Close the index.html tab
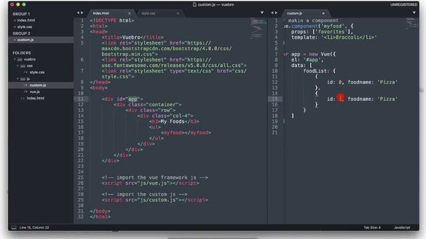This screenshot has height=239, width=426. click(129, 13)
